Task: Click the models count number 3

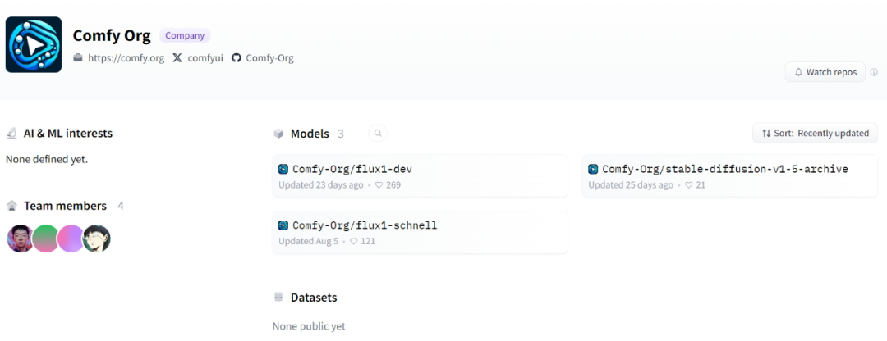Action: click(x=341, y=134)
